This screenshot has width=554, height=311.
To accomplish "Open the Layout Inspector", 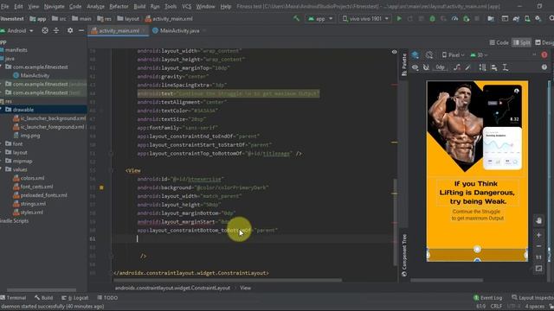I will pos(533,298).
